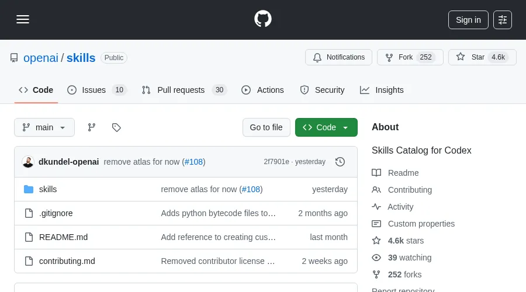
Task: Click the Go to file button
Action: [x=266, y=127]
